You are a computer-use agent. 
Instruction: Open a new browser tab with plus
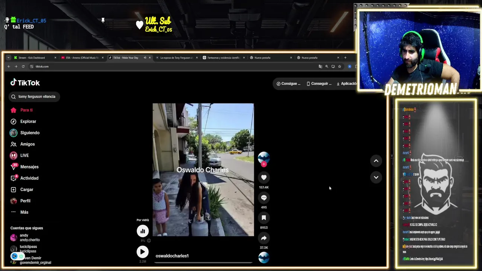(345, 58)
